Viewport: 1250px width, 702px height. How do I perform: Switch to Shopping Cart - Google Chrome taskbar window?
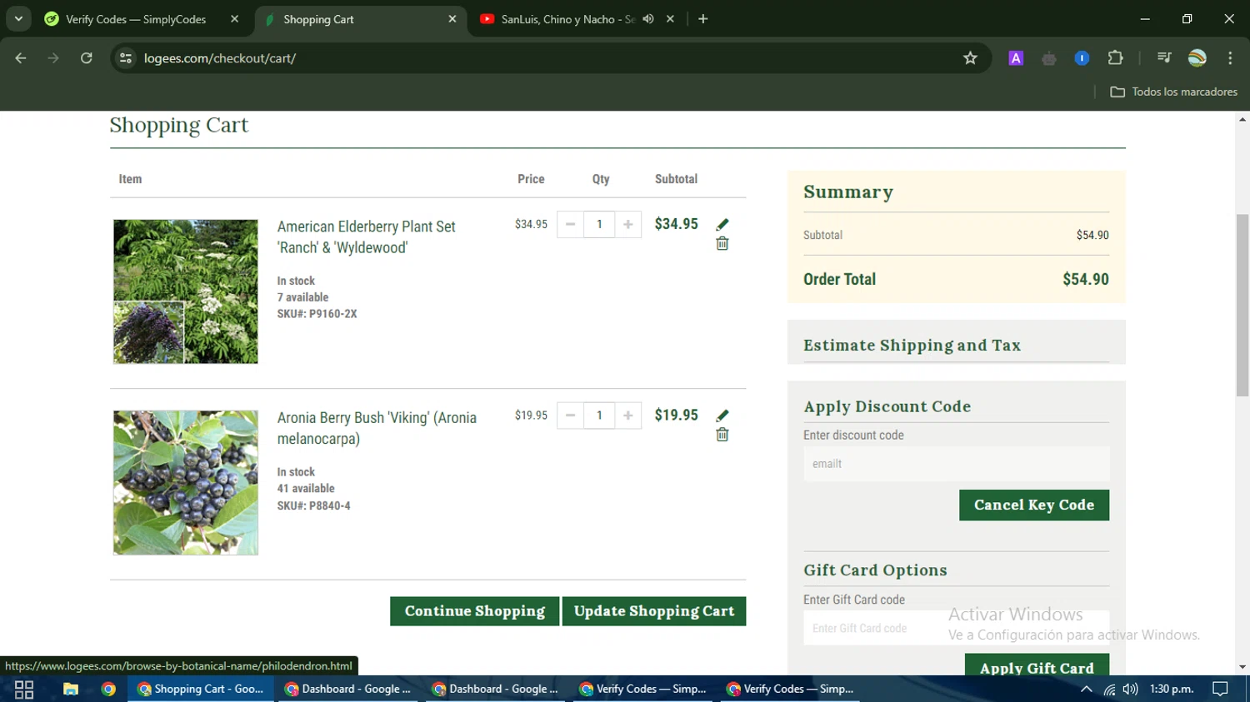[201, 689]
